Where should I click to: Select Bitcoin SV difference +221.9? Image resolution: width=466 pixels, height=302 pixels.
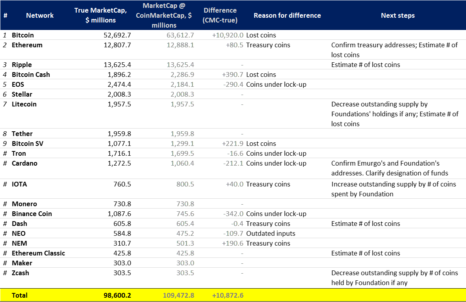[x=232, y=144]
